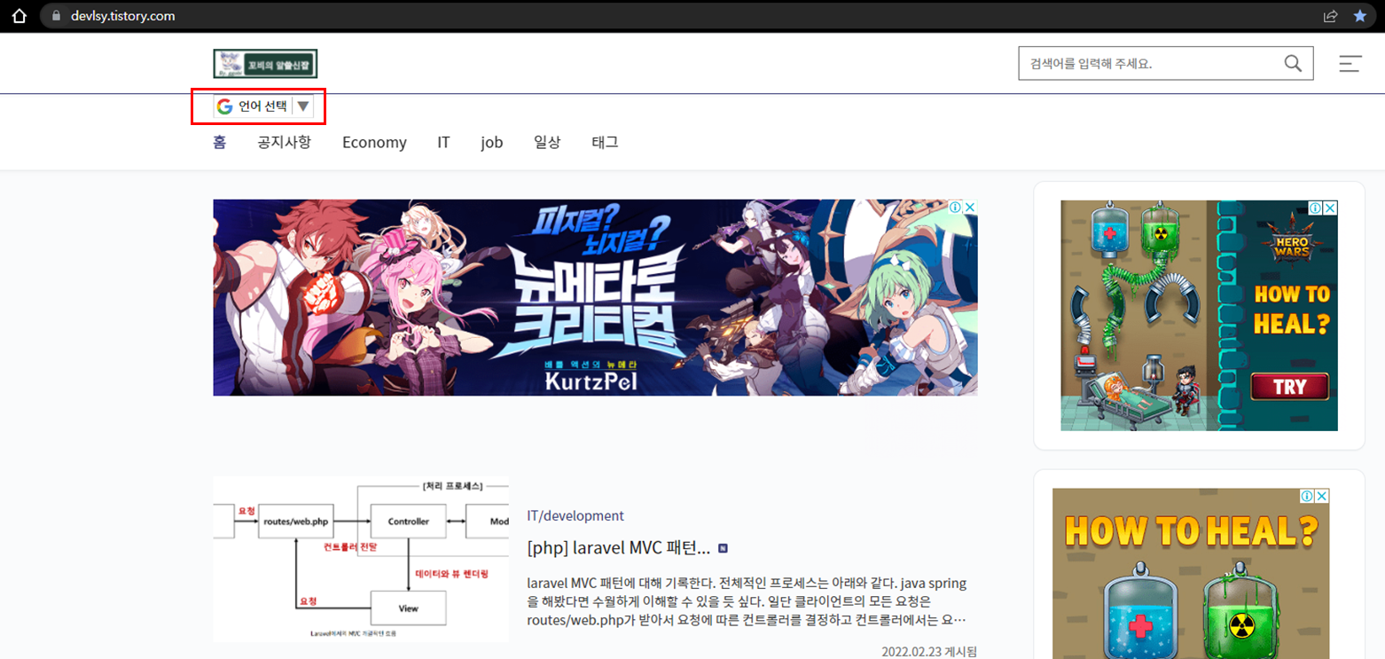Click the padlock site info icon

[57, 16]
